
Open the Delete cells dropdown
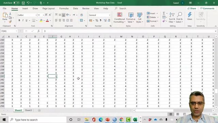(158, 17)
